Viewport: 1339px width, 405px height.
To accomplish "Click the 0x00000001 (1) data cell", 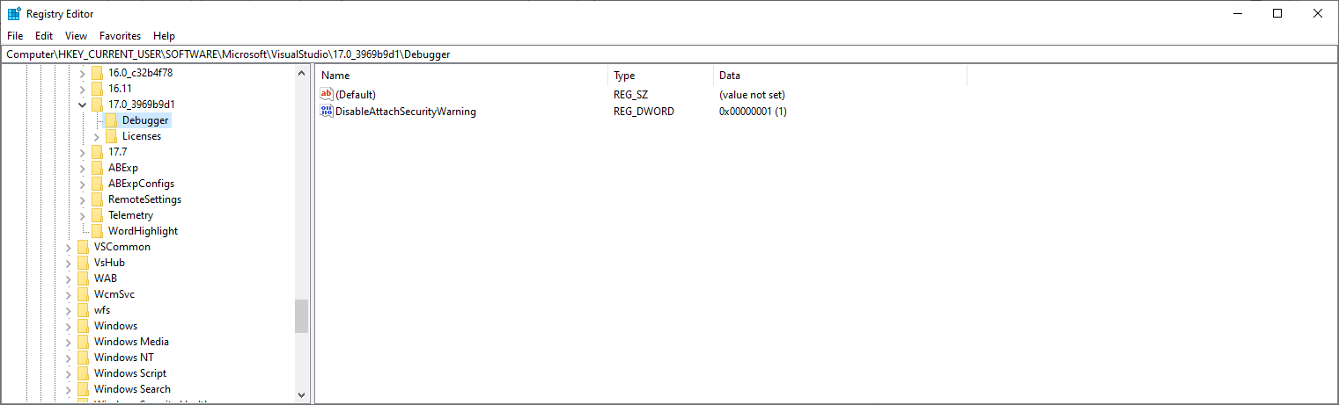I will click(x=753, y=112).
